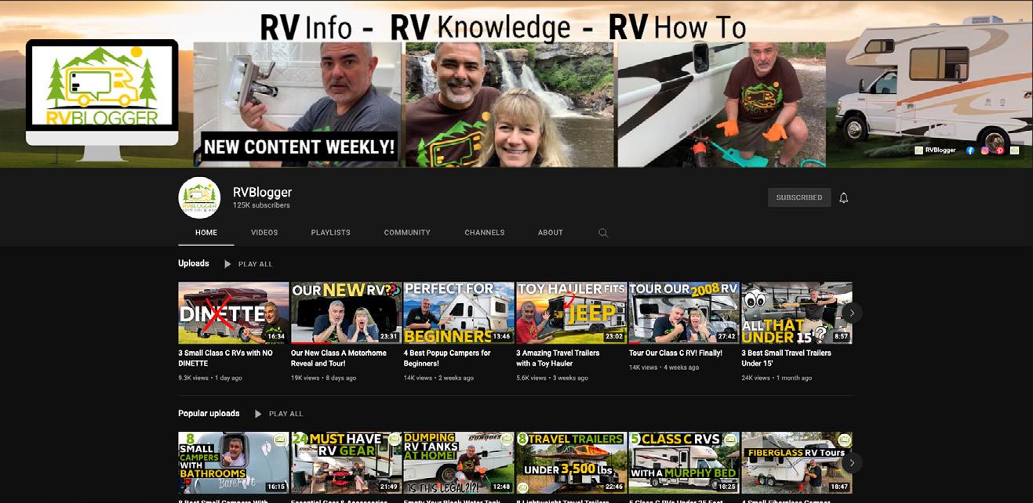Click title '3 Small Class C RVs with NO DINETTE'
1033x503 pixels.
click(x=225, y=358)
